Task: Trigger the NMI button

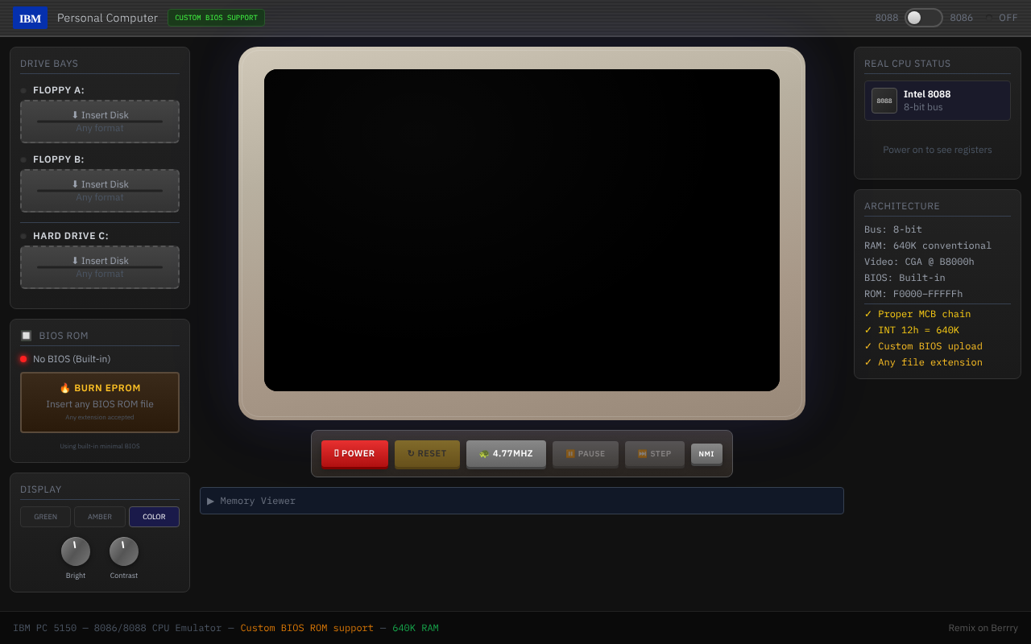Action: (706, 454)
